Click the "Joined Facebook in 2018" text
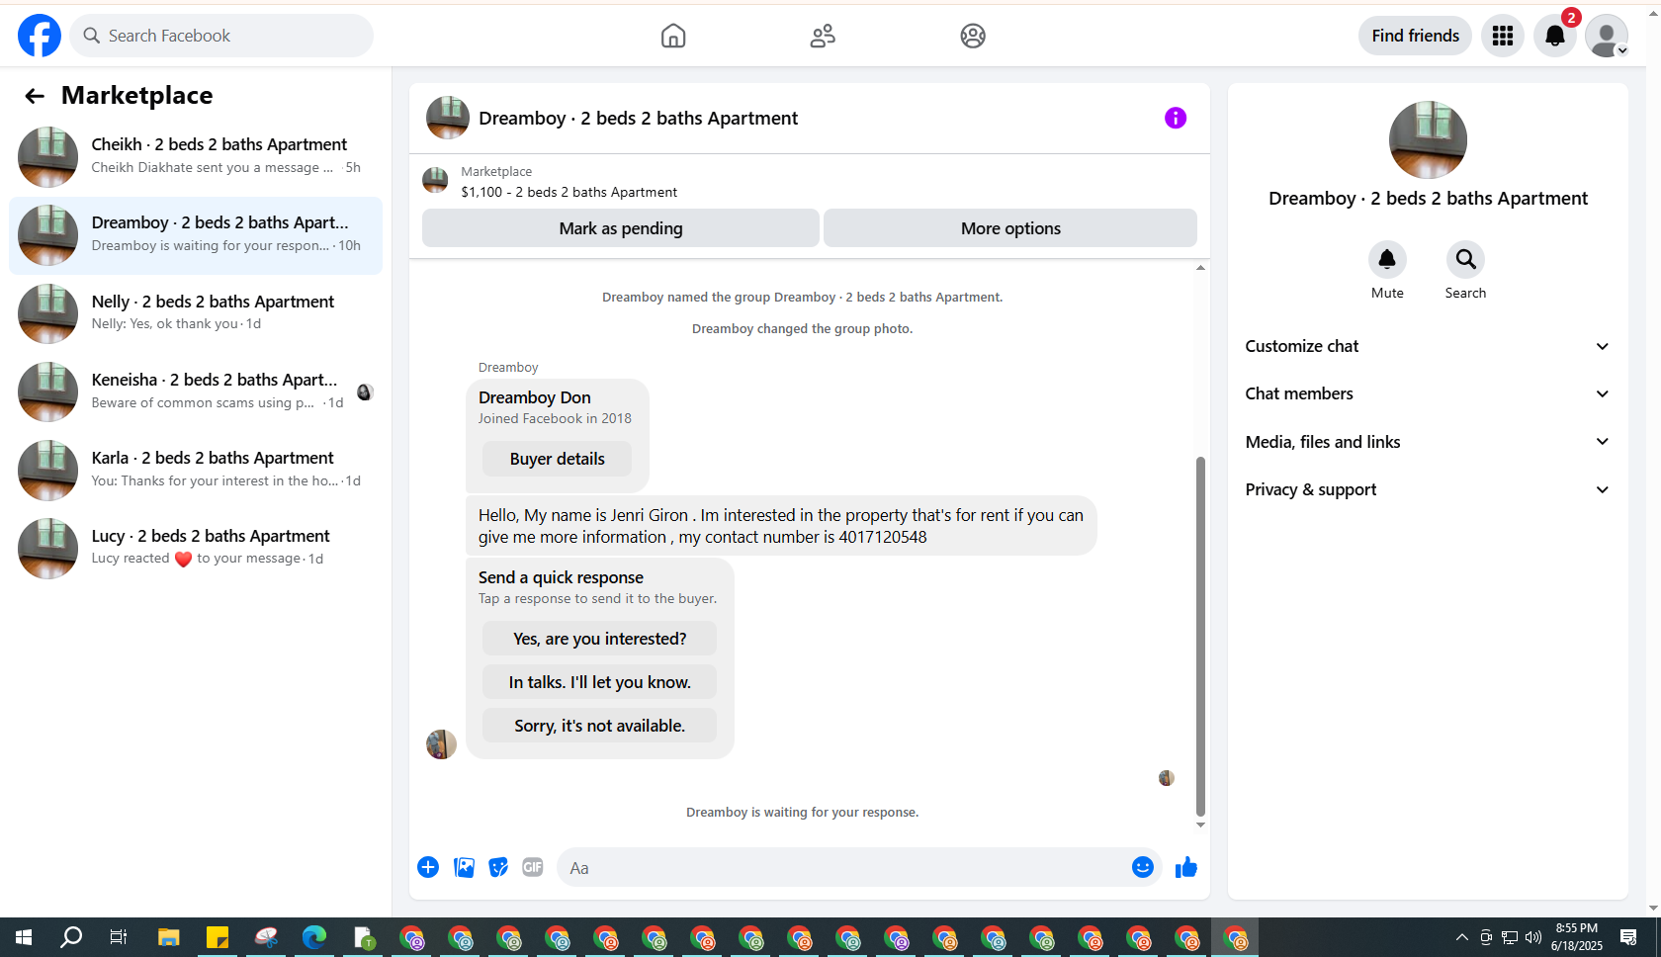Screen dimensions: 1661x957 [555, 419]
